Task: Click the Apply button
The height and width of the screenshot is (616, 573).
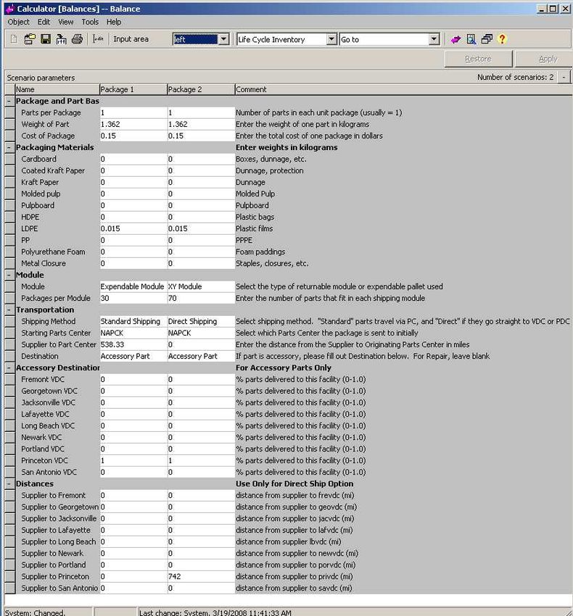Action: point(548,59)
